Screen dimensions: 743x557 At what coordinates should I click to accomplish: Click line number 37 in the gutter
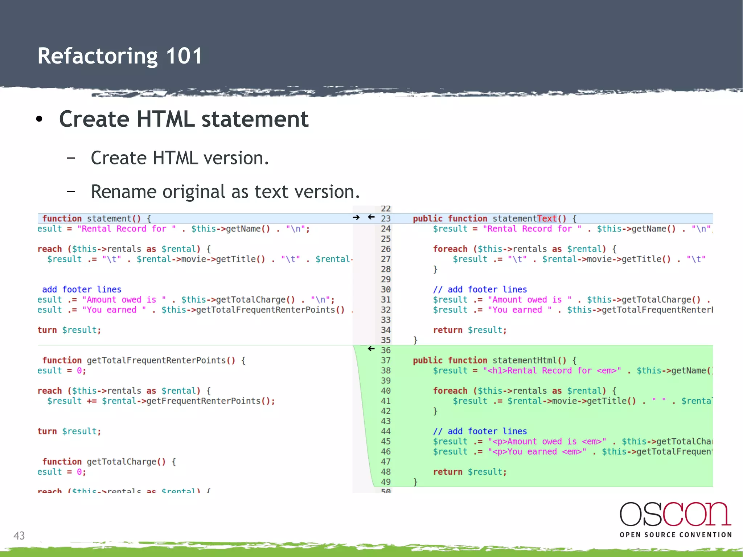(x=386, y=360)
